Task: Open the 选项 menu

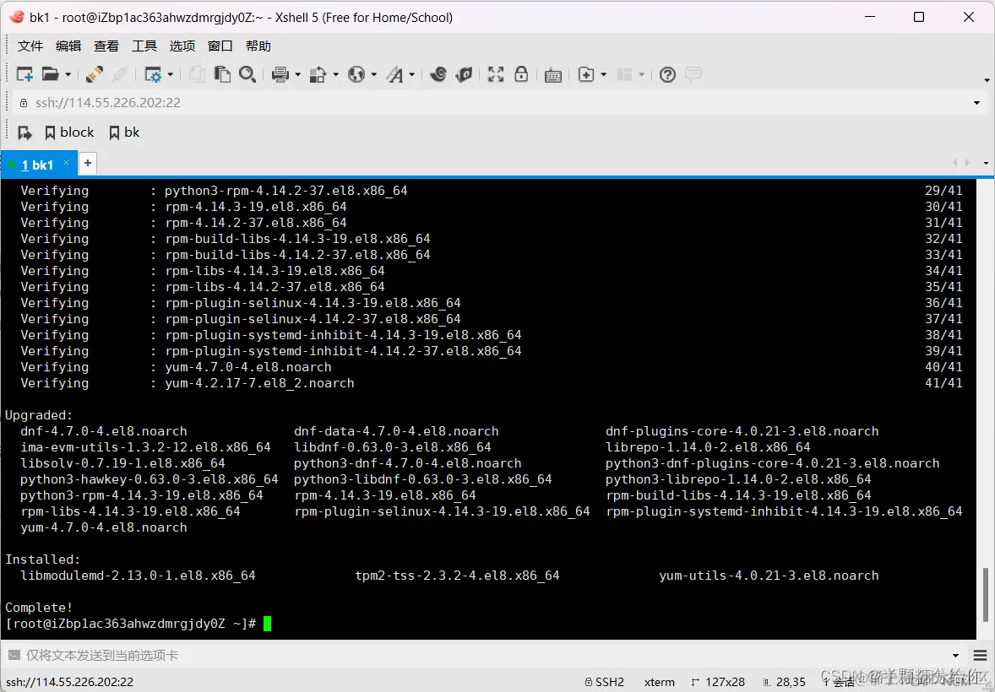Action: tap(182, 46)
